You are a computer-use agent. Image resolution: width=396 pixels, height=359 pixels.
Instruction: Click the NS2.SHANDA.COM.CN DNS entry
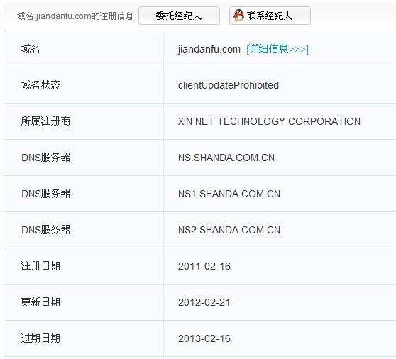229,230
